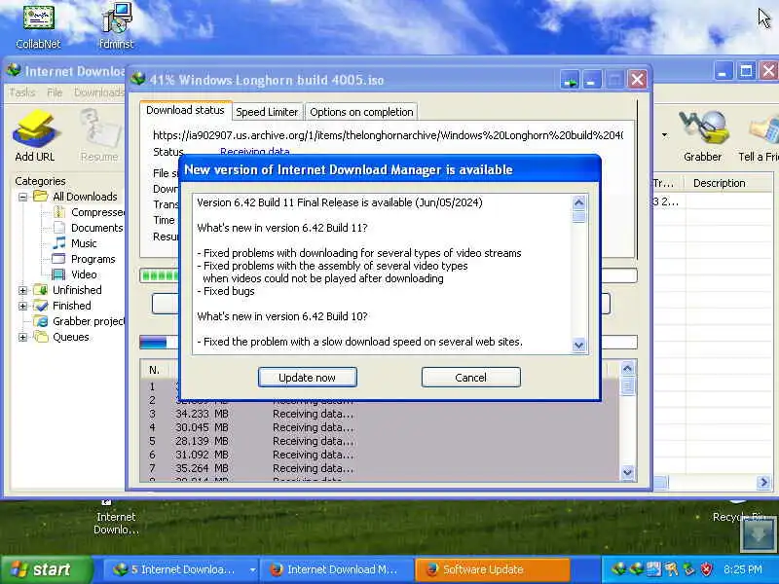The width and height of the screenshot is (779, 584).
Task: Open the Grabber tool in IDM toolbar
Action: point(702,135)
